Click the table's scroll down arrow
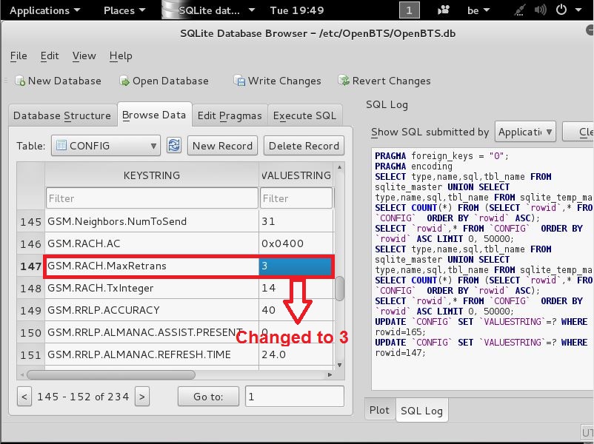Viewport: 594px width, 444px height. pyautogui.click(x=339, y=365)
